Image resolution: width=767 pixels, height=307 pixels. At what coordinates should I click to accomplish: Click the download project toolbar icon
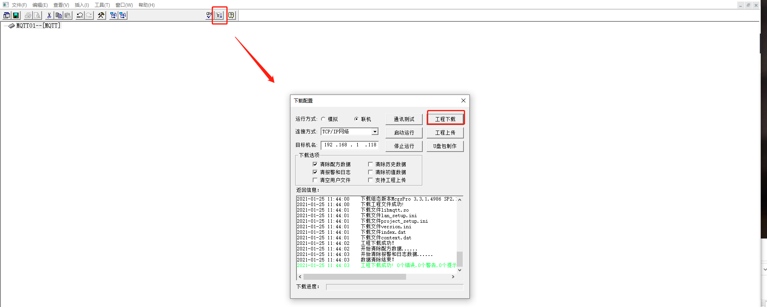click(x=219, y=15)
